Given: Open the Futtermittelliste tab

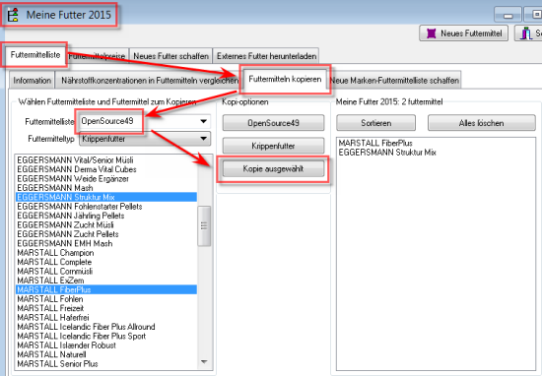Looking at the screenshot, I should [35, 55].
